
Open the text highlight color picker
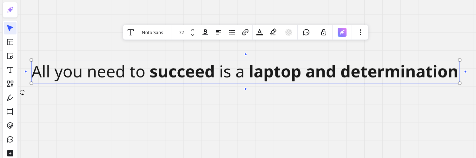pyautogui.click(x=273, y=32)
